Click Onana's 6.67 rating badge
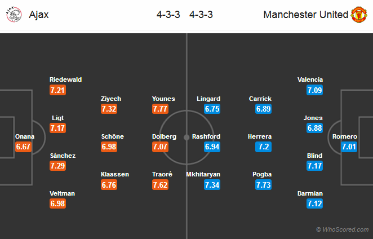This screenshot has height=239, width=373. tap(23, 147)
